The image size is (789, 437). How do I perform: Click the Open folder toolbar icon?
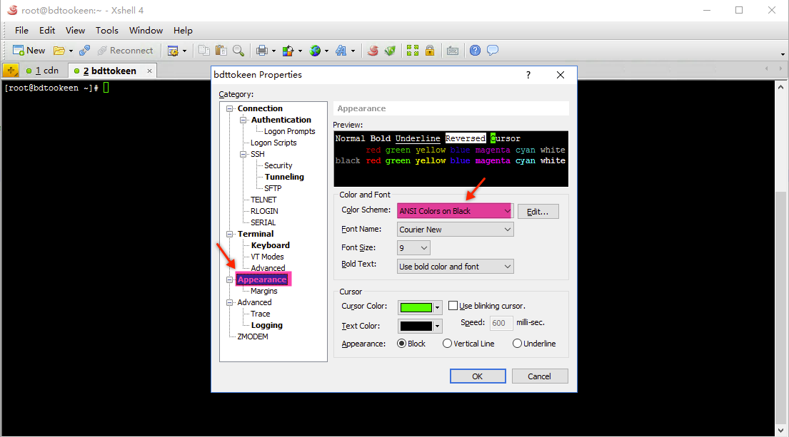coord(59,51)
